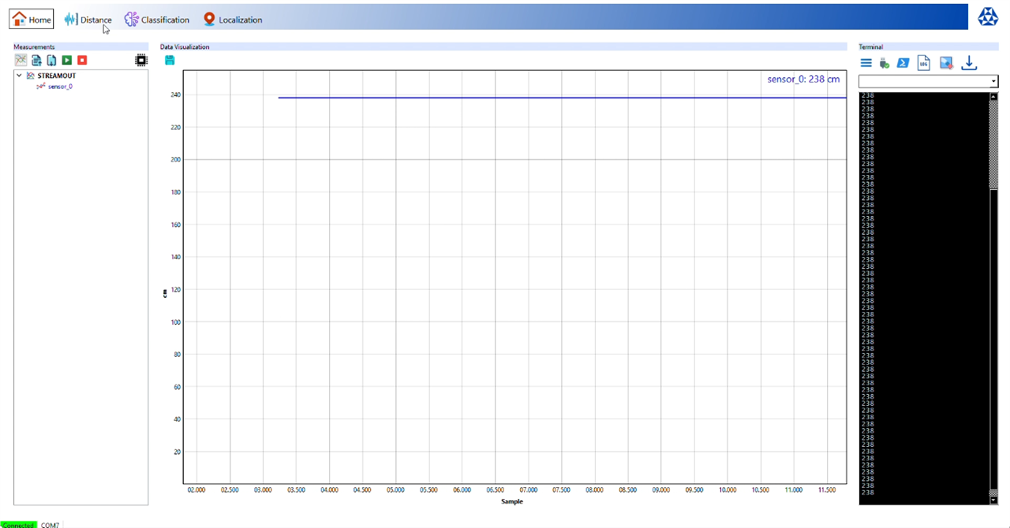Open the Localization tab
Image resolution: width=1010 pixels, height=528 pixels.
(x=232, y=20)
